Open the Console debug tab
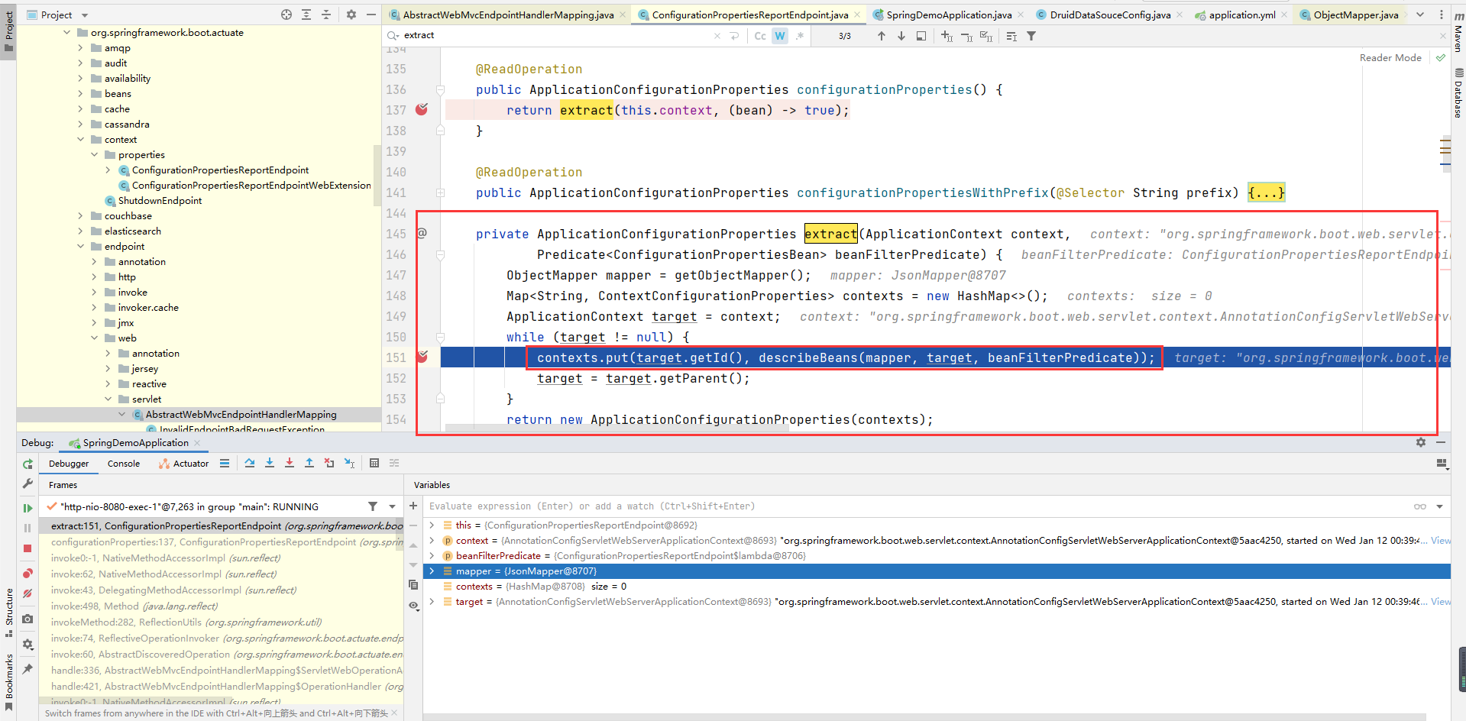This screenshot has height=721, width=1466. point(124,464)
